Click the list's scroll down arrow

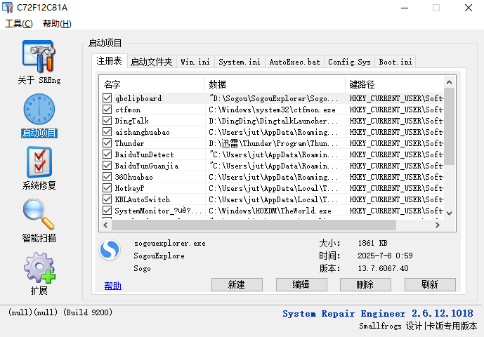point(449,213)
